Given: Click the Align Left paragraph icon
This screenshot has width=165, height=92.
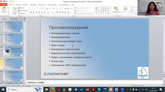Looking at the screenshot, I should (57, 12).
